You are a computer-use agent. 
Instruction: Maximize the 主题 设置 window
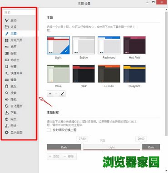tap(153, 2)
